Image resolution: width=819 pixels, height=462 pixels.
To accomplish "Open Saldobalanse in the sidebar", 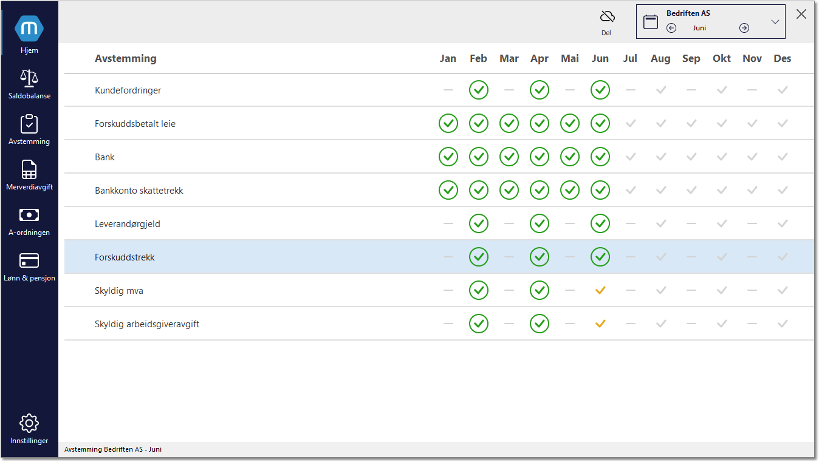I will click(x=29, y=83).
